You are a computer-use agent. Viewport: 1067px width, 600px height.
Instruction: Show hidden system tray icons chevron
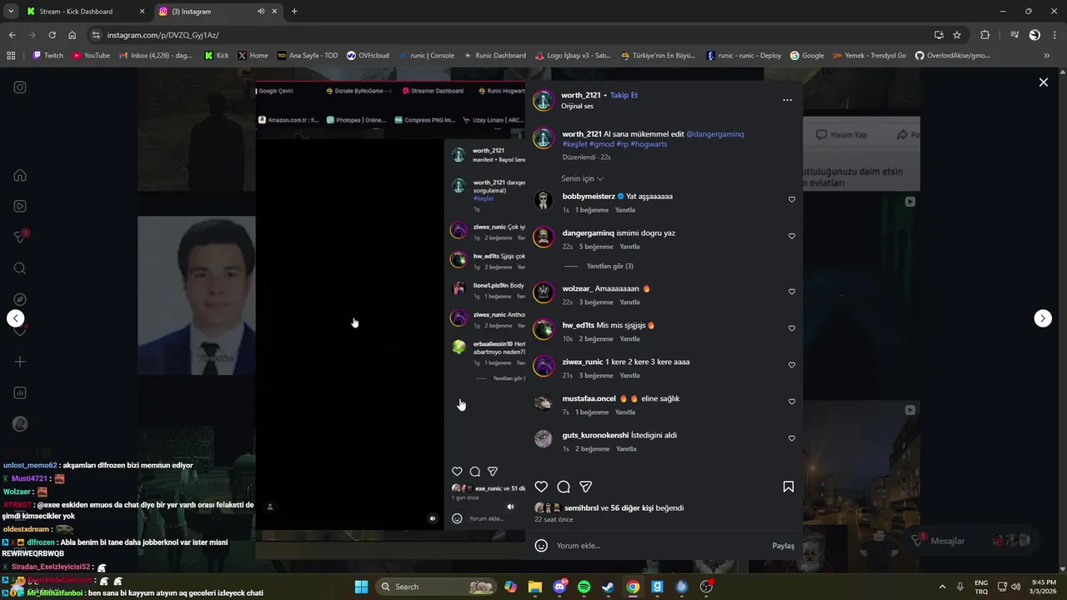(x=942, y=587)
